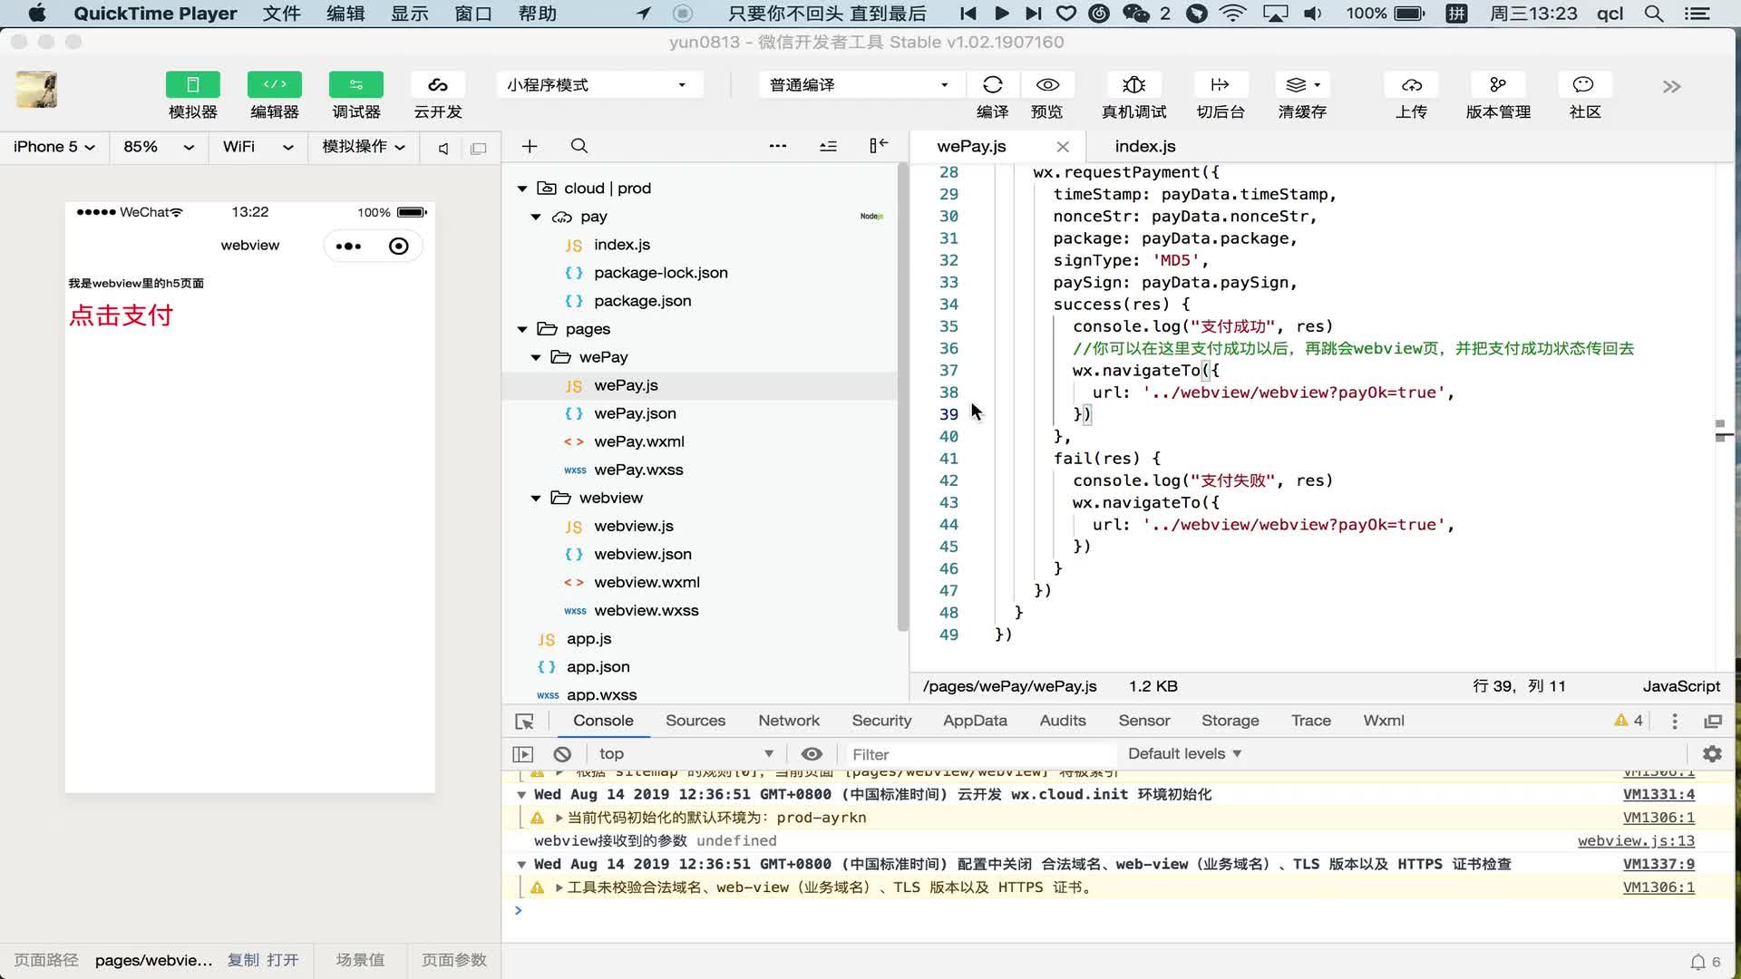Start remote device debugging icon

(x=1133, y=85)
